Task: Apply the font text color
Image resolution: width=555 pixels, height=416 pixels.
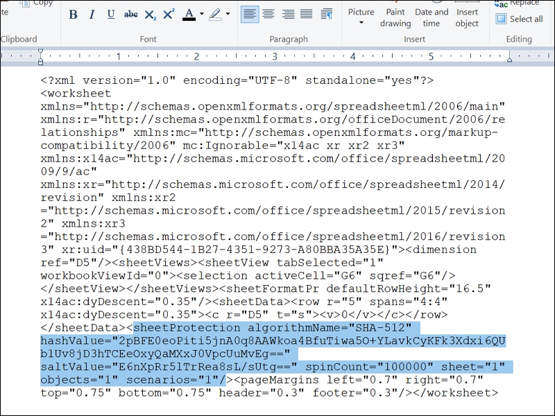Action: [x=189, y=15]
